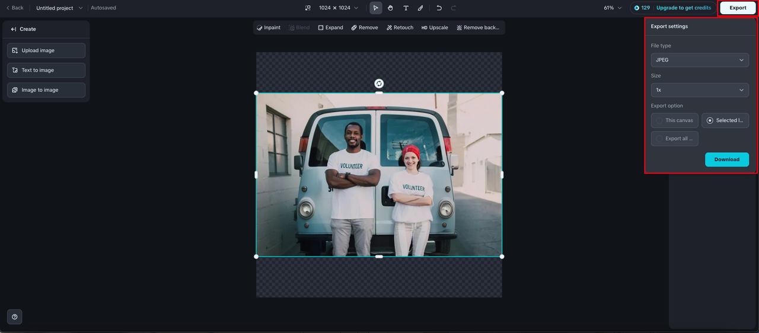Viewport: 759px width, 333px height.
Task: Click the bottom-left corner handle of the image
Action: (x=256, y=257)
